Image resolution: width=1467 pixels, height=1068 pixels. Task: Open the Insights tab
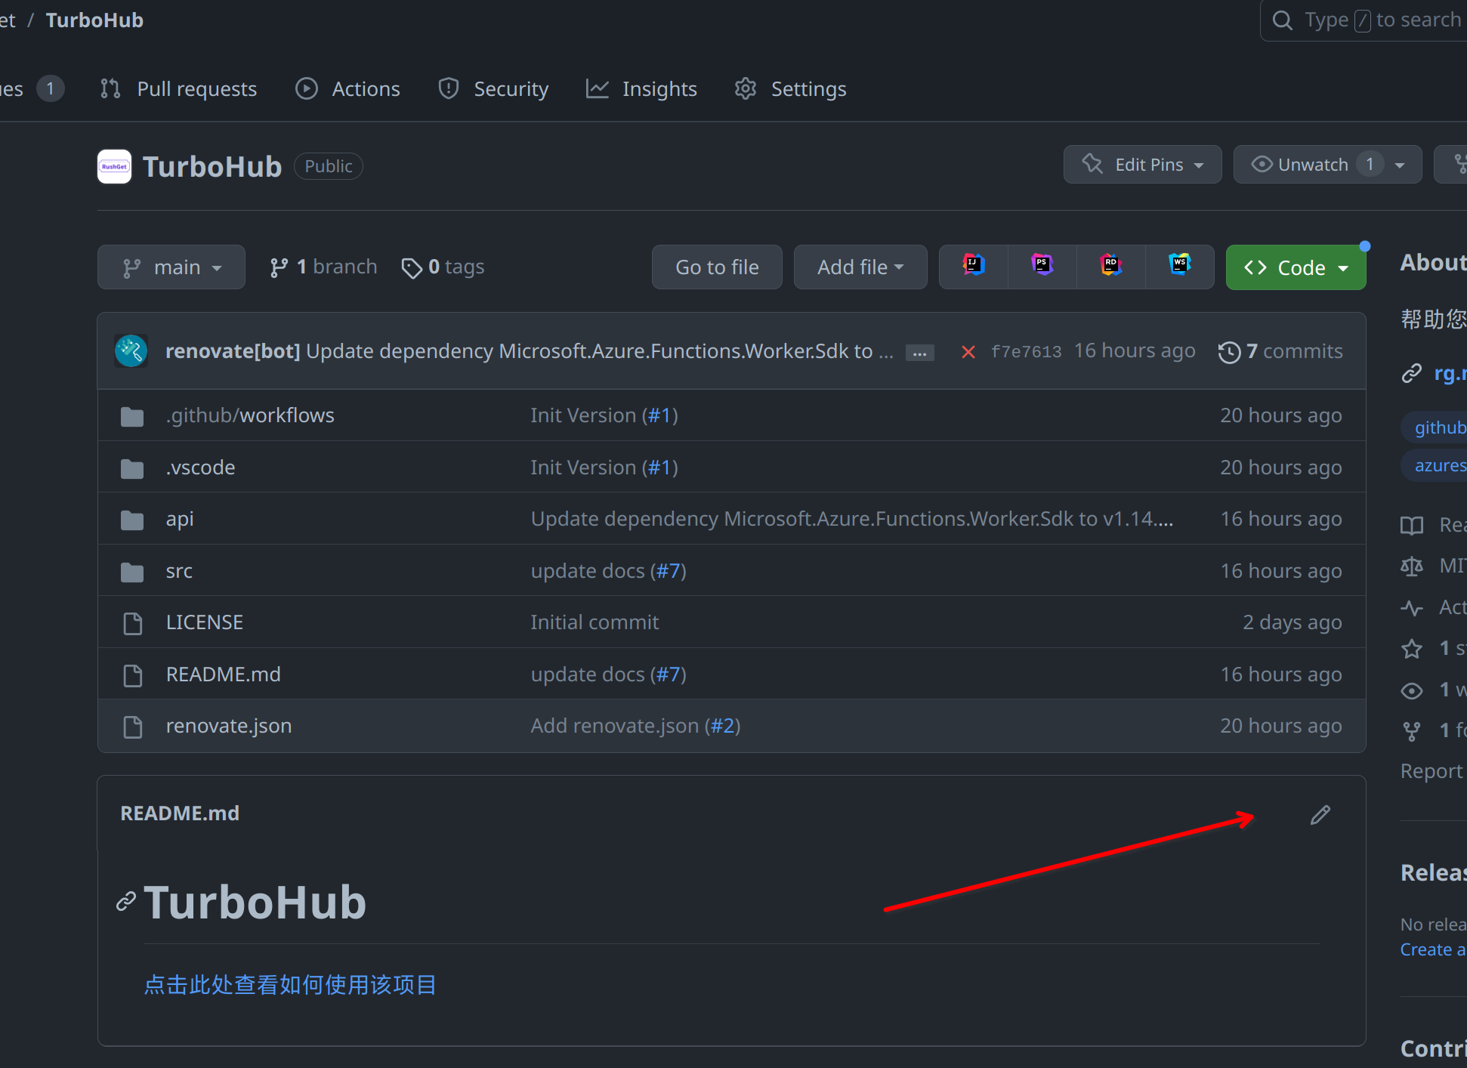641,89
